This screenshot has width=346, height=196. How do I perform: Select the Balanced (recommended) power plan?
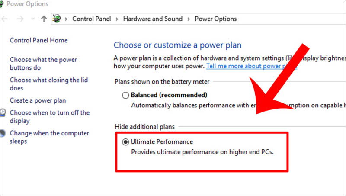(x=126, y=95)
